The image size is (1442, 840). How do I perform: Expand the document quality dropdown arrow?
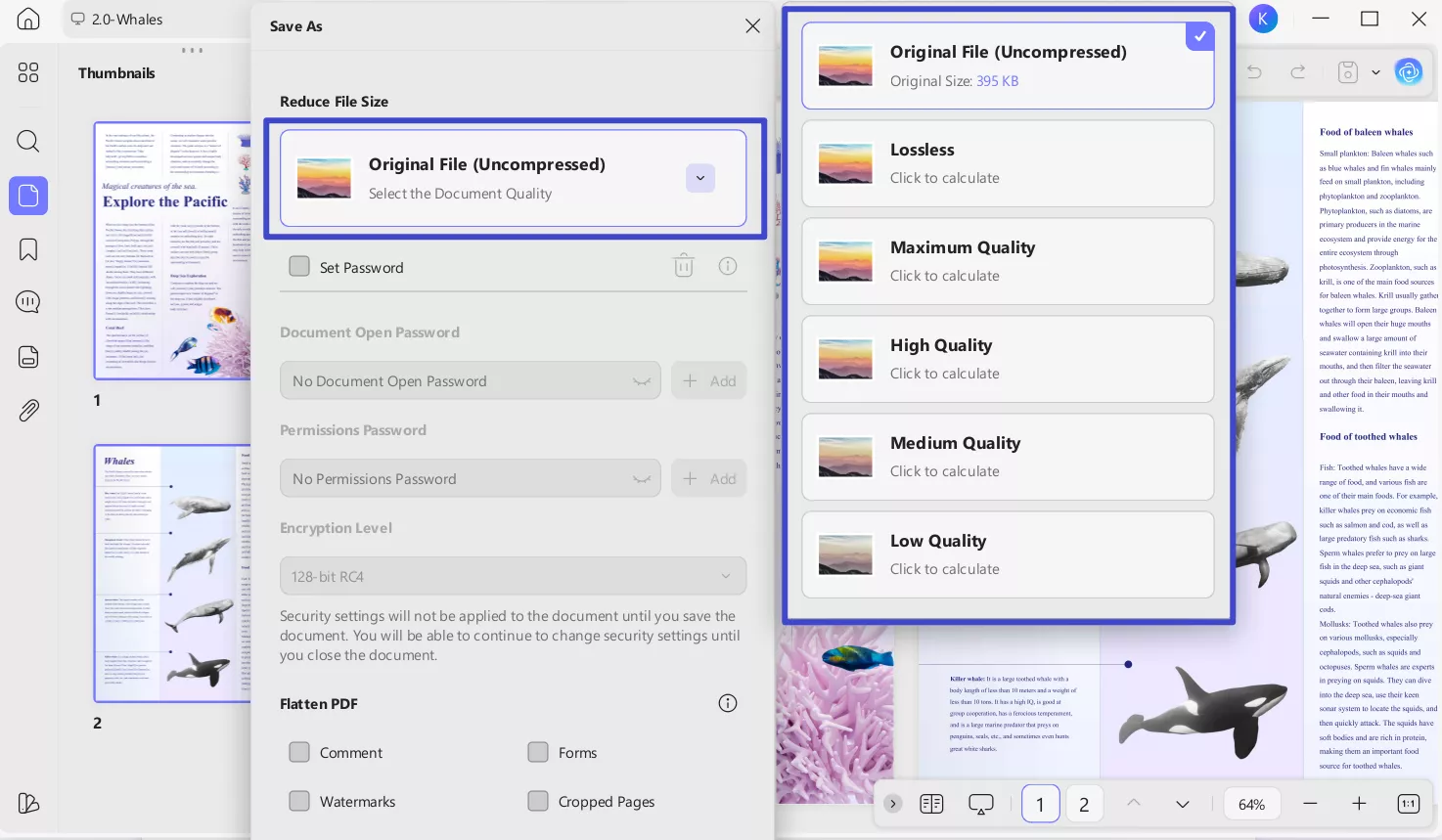point(700,178)
